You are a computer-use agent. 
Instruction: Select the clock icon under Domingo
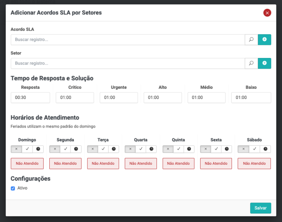click(38, 149)
